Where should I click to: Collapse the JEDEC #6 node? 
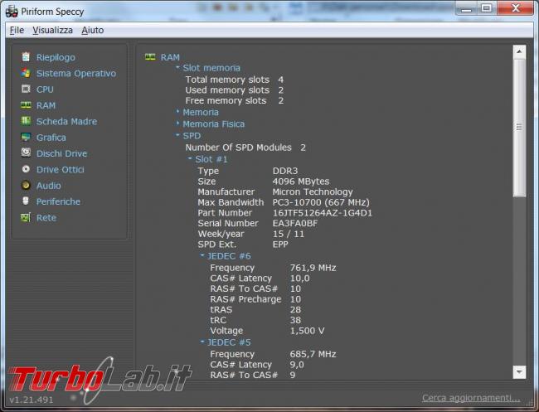click(x=202, y=255)
